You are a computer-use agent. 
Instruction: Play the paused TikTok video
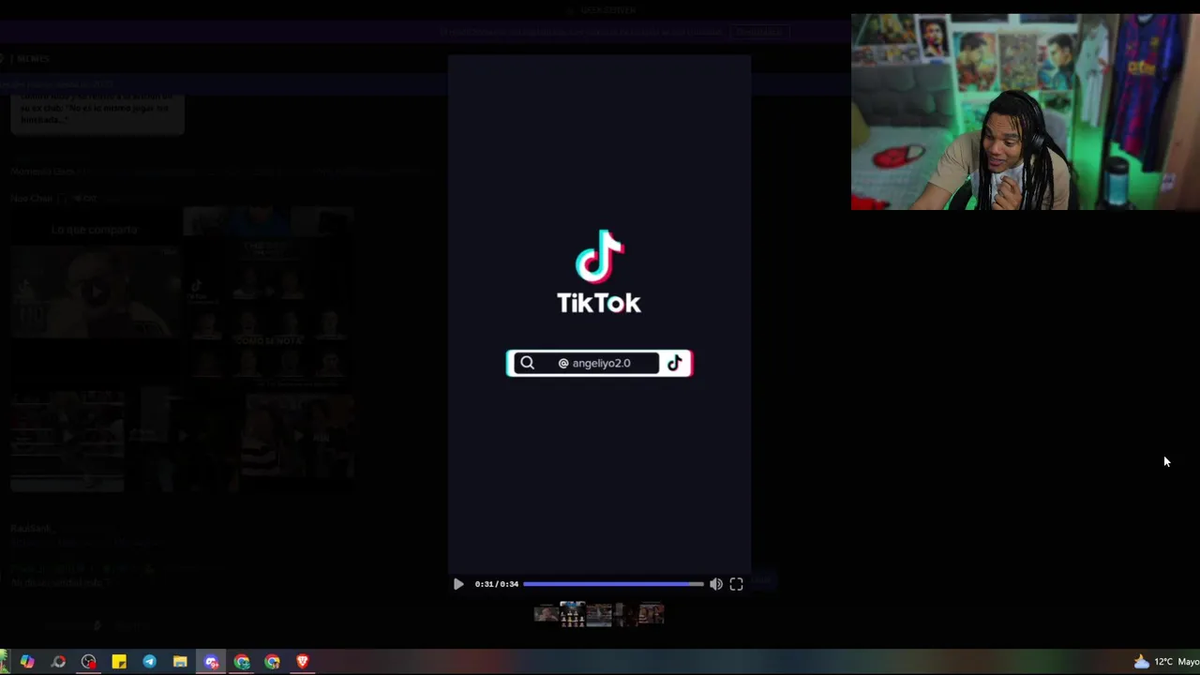click(458, 584)
